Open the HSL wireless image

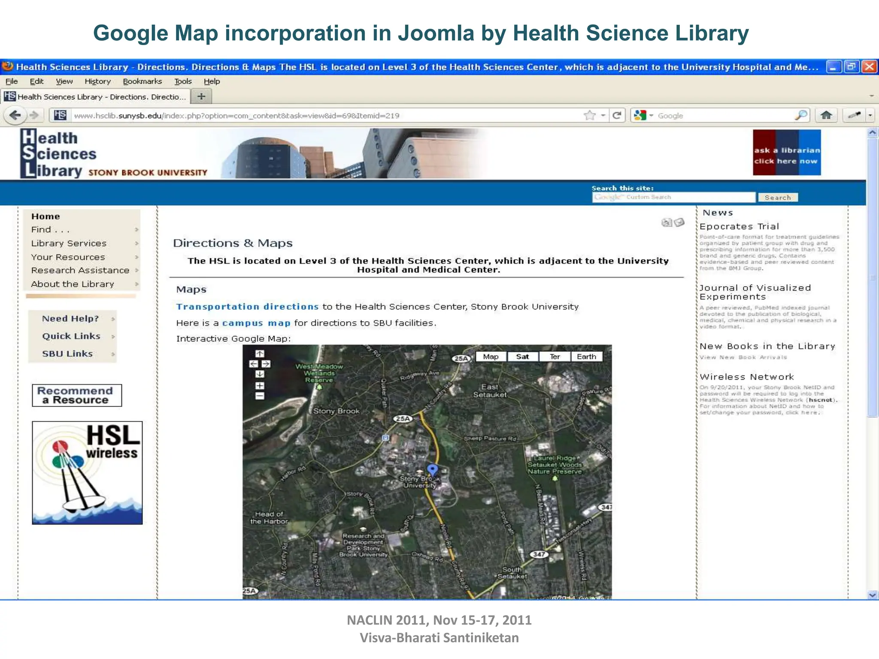coord(87,473)
